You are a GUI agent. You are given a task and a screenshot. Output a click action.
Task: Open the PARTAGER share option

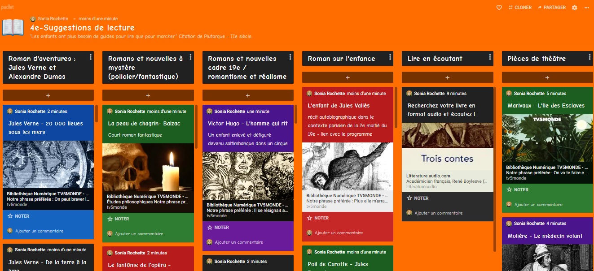[x=551, y=8]
